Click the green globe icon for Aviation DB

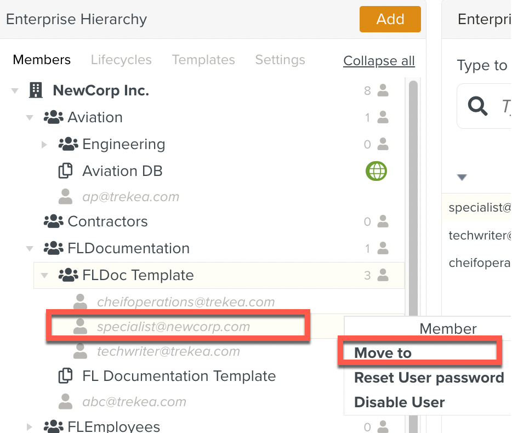tap(376, 171)
